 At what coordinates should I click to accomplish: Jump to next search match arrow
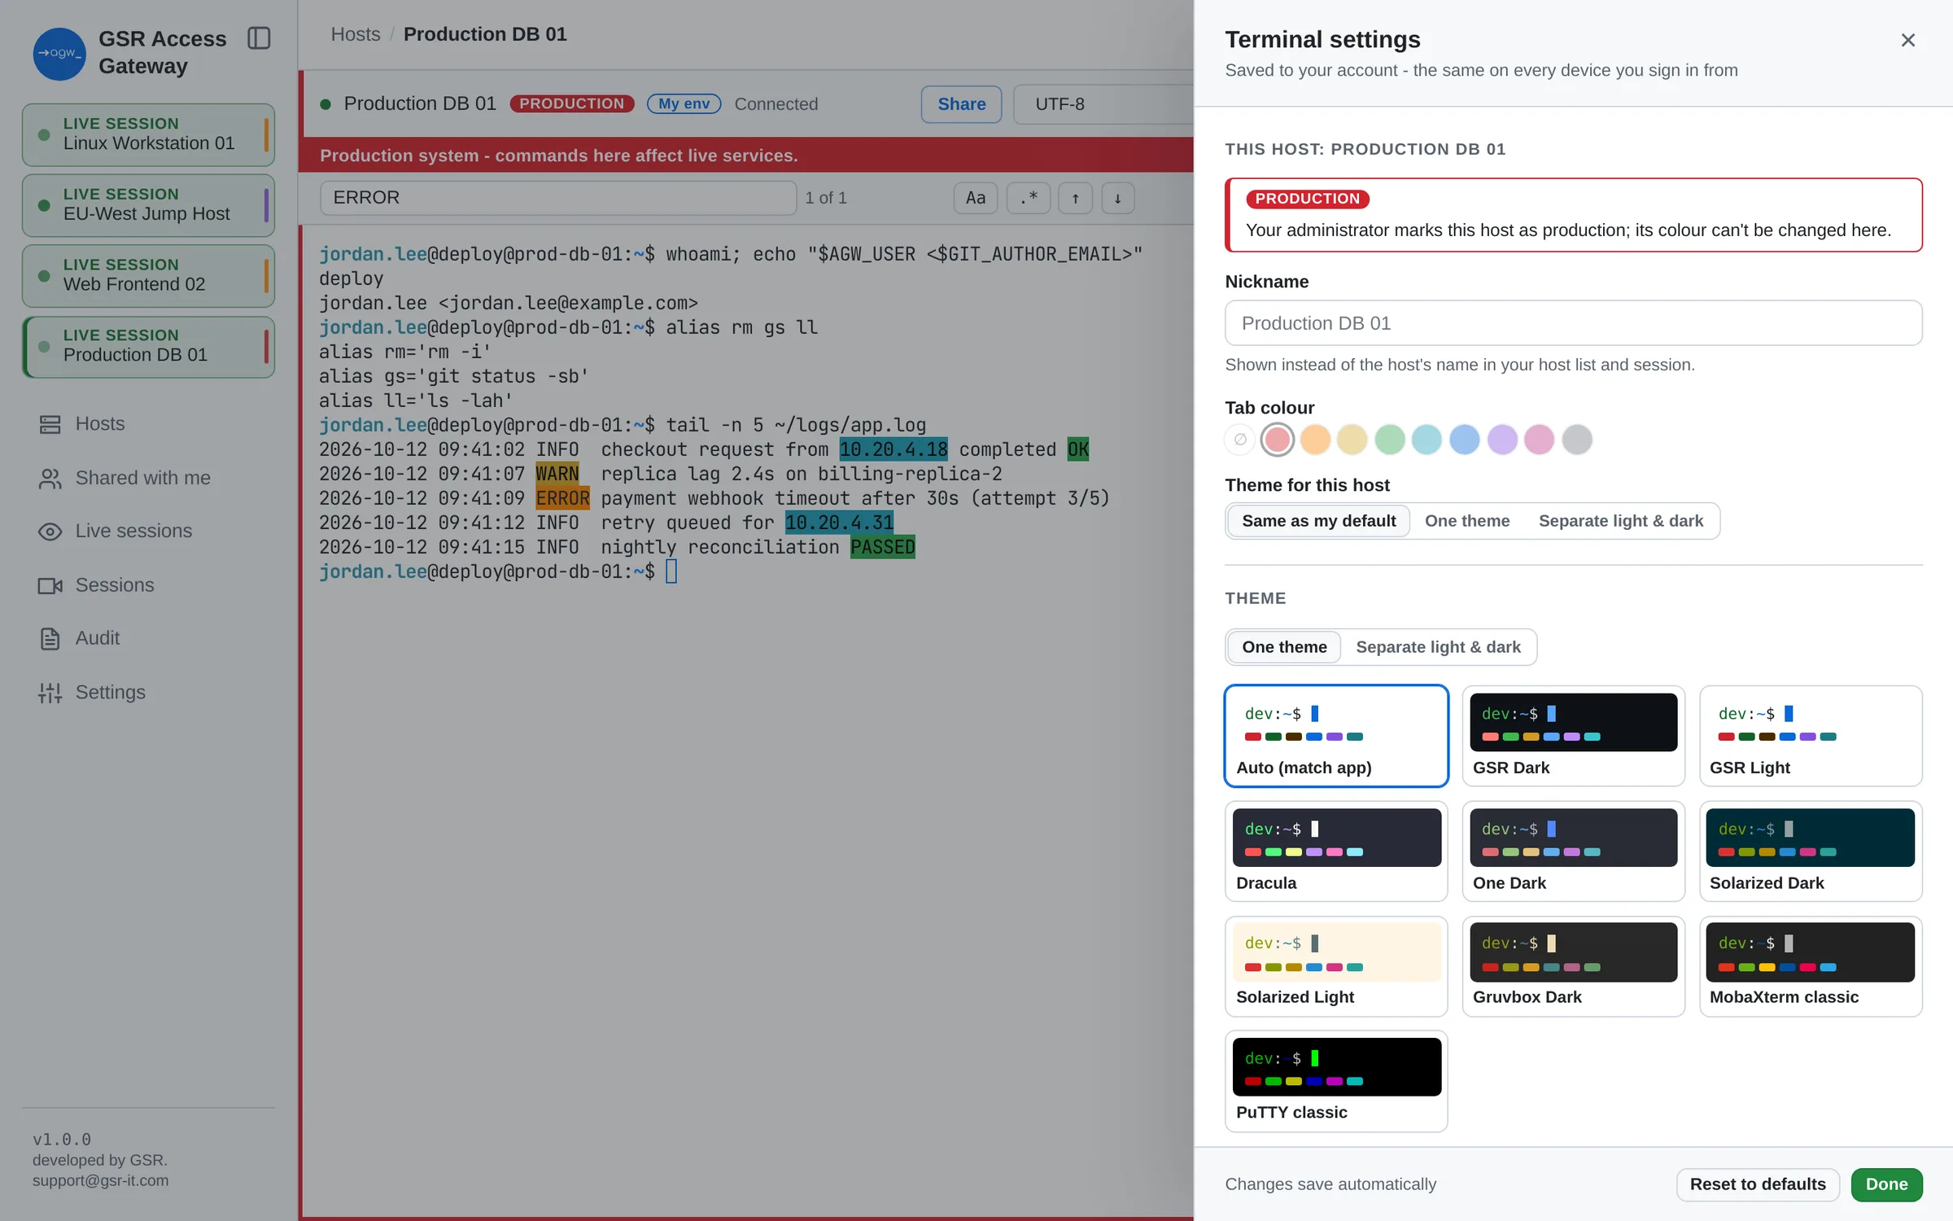click(1118, 198)
